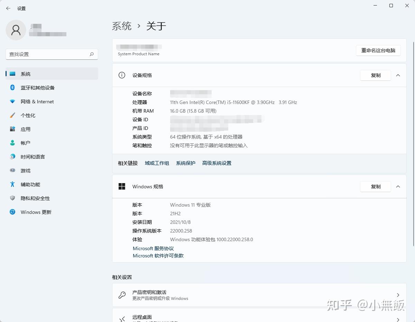Screen dimensions: 415x322
Task: Select the 隐私和安全性 shield icon
Action: (12, 198)
